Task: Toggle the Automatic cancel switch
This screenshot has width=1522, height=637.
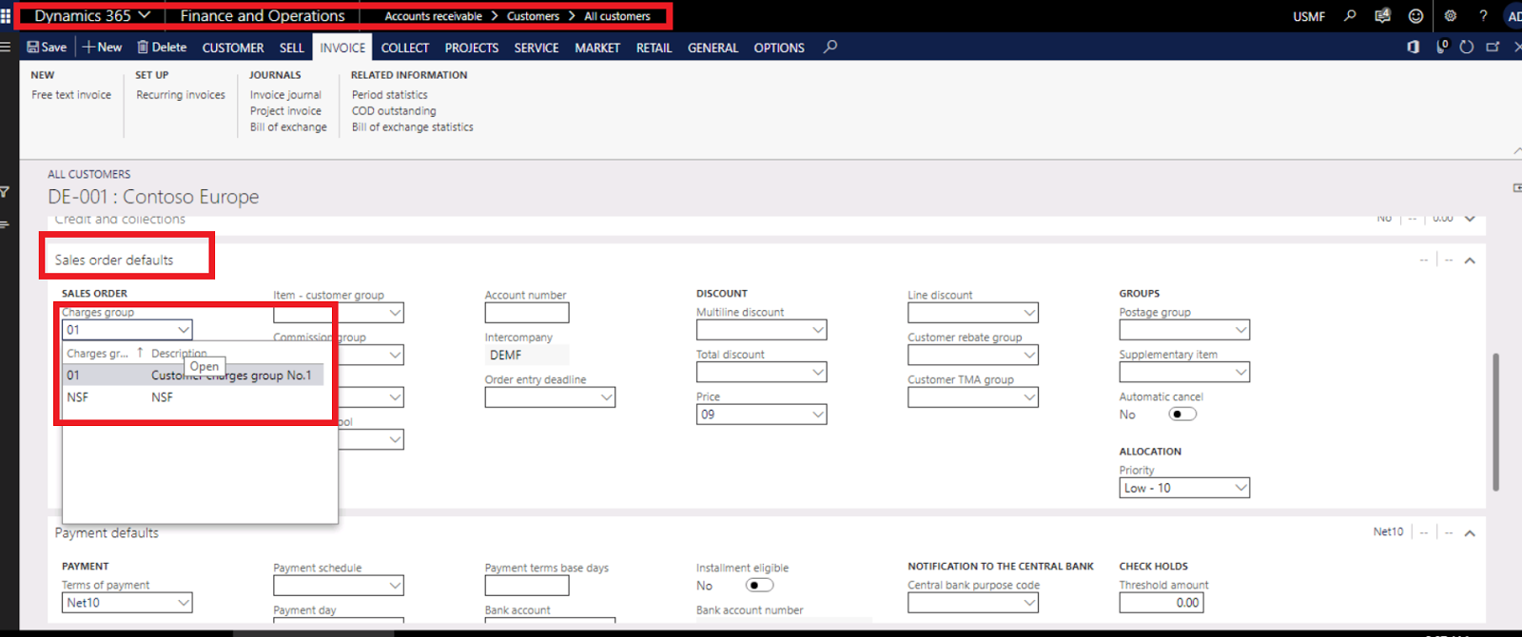Action: 1182,414
